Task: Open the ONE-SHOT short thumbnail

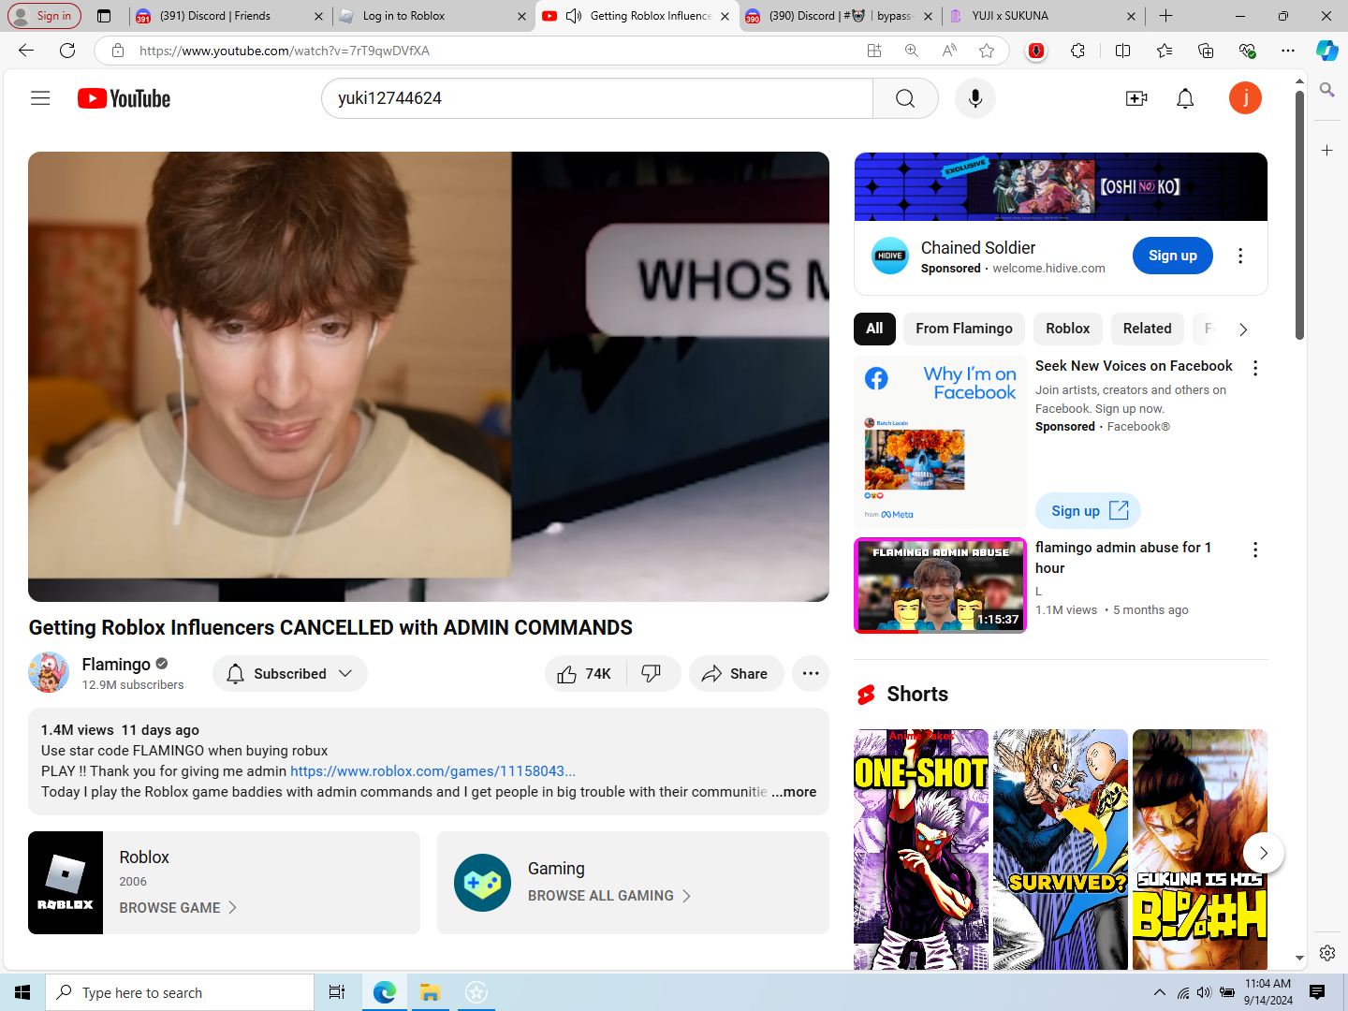Action: click(x=921, y=850)
